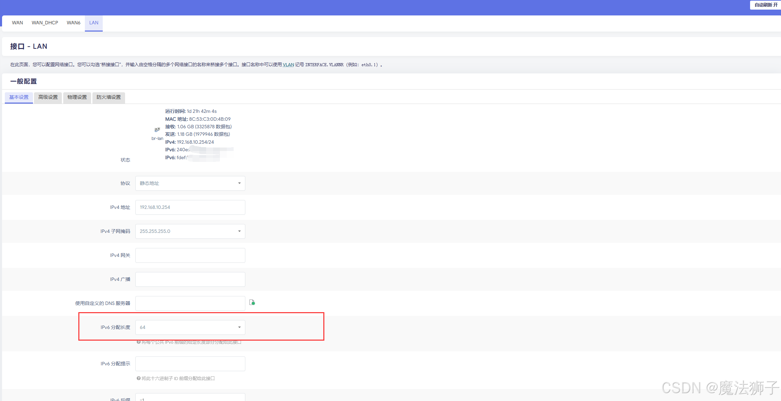The image size is (781, 401).
Task: Expand the IPv4 subnet mask dropdown
Action: pos(190,231)
